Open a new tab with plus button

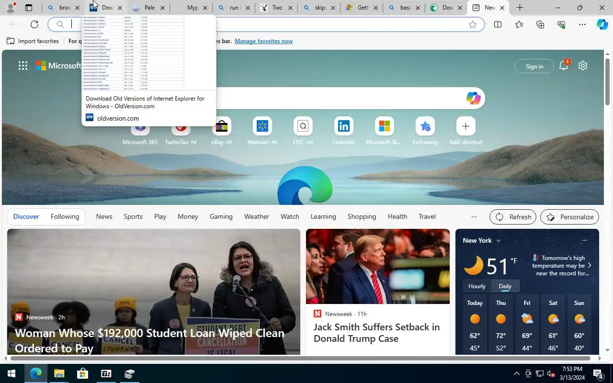click(x=520, y=8)
